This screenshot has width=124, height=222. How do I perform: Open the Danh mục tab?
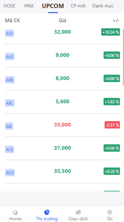coord(103,6)
